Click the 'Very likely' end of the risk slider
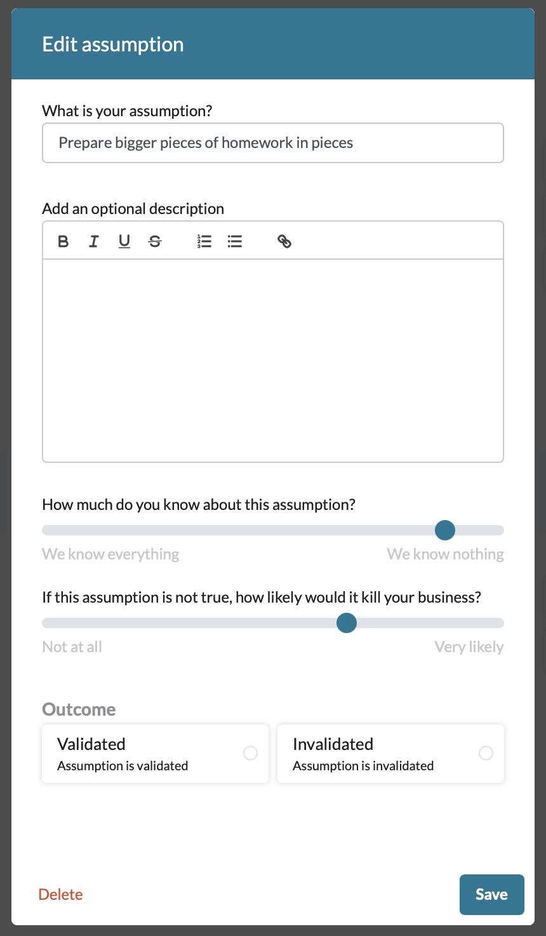Screen dimensions: 546x936 click(x=498, y=623)
